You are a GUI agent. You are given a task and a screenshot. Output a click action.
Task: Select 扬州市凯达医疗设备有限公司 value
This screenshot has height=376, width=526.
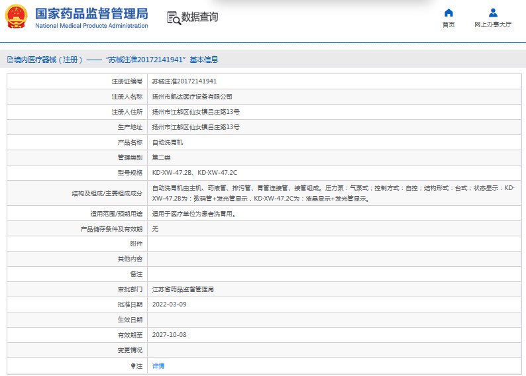(192, 97)
